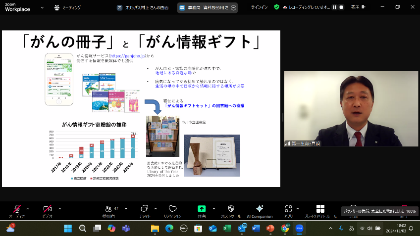
Task: Click the green share screen icon
Action: pyautogui.click(x=202, y=209)
